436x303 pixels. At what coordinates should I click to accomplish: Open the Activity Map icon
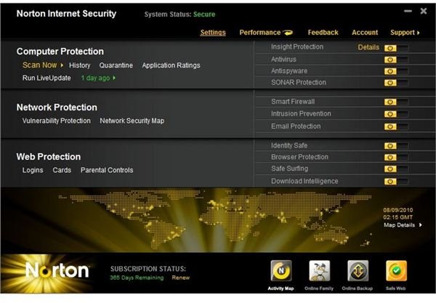[x=281, y=270]
